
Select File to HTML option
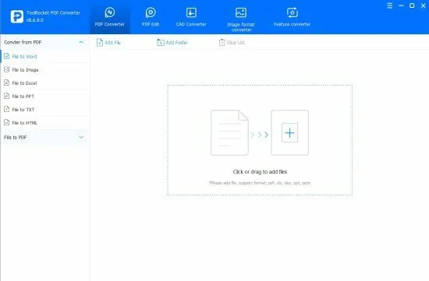(44, 123)
